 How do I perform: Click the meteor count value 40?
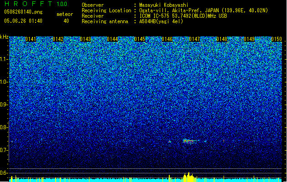click(66, 21)
